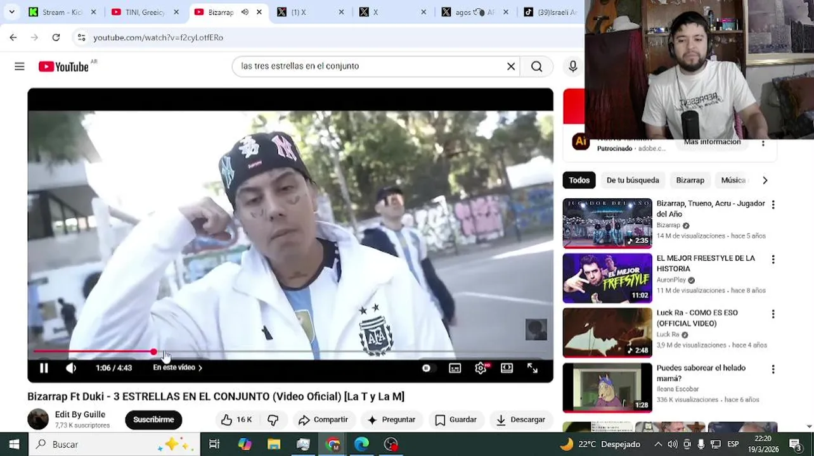The height and width of the screenshot is (456, 814).
Task: Open options for Luck Ra video
Action: pos(773,313)
